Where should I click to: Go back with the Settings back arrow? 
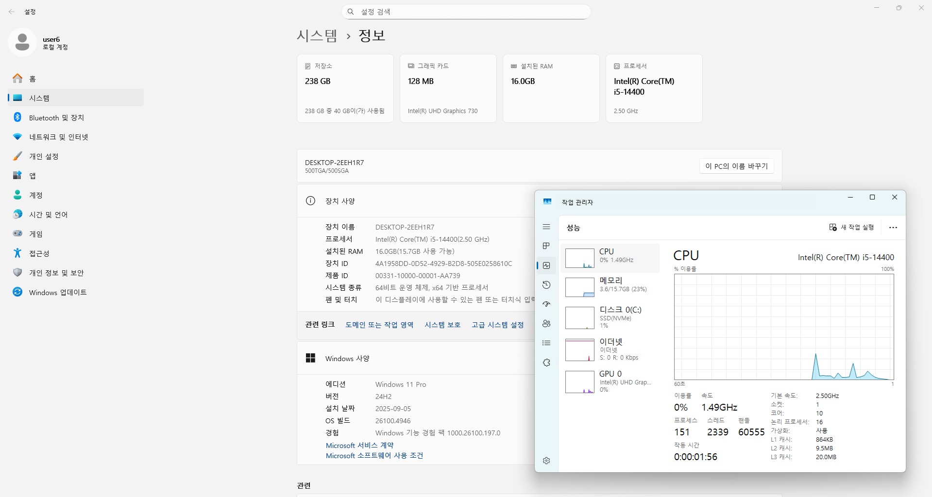(12, 12)
